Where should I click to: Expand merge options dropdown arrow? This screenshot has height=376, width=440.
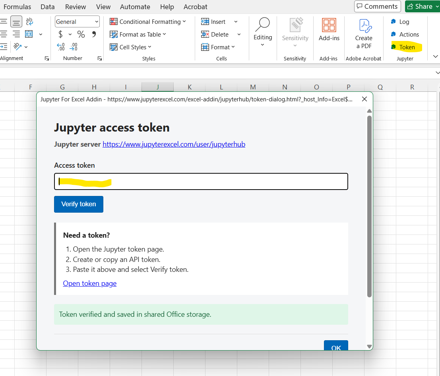click(41, 34)
